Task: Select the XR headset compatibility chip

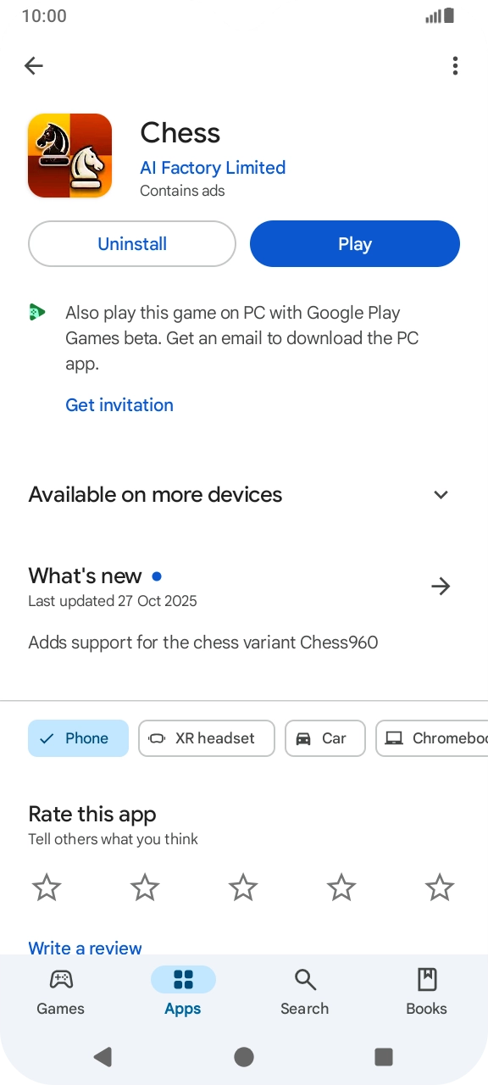Action: coord(206,738)
